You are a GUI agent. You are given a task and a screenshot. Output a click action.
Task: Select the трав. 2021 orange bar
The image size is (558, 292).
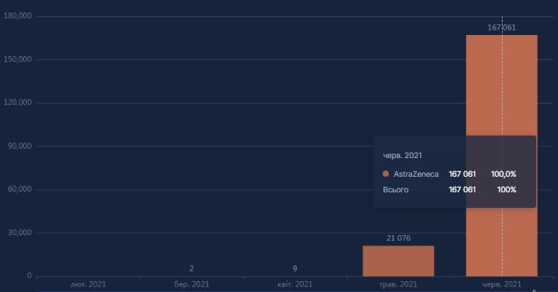pyautogui.click(x=398, y=261)
